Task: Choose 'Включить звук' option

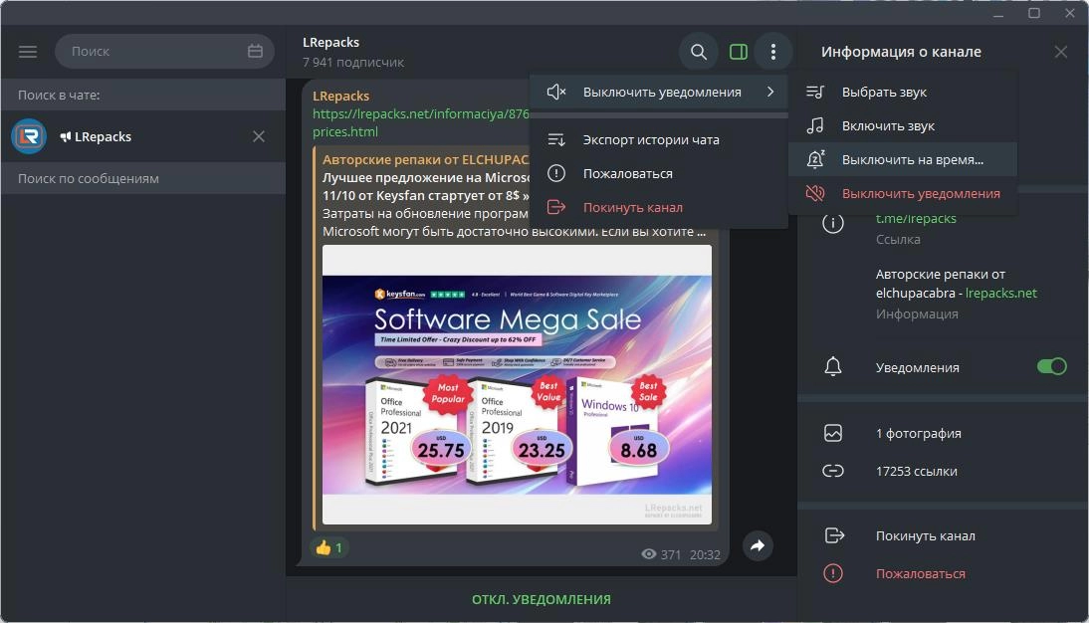Action: [x=902, y=125]
